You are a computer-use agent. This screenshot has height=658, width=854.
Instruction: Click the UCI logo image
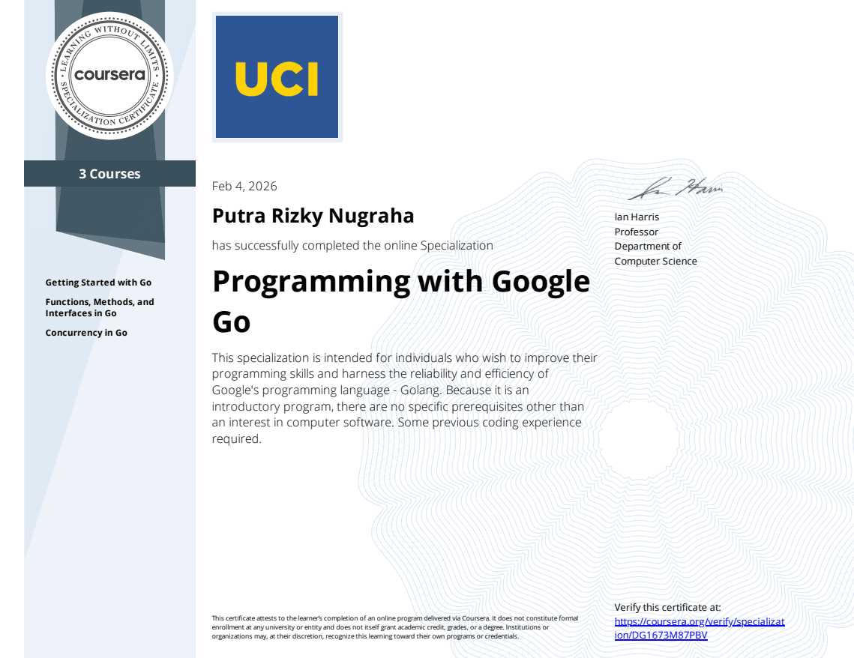coord(277,76)
